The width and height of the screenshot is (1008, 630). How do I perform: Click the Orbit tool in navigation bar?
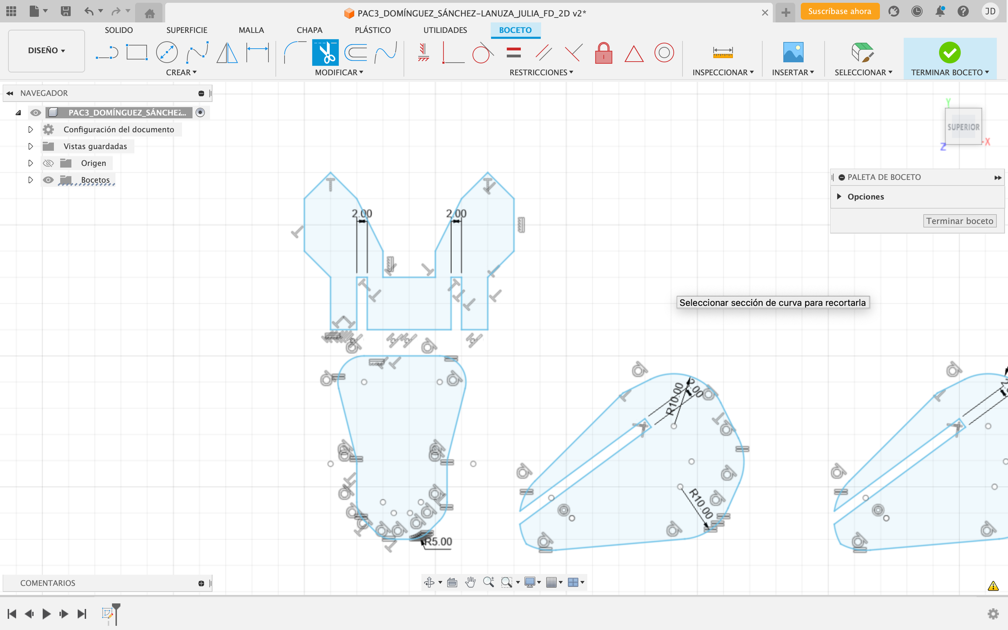(x=429, y=582)
